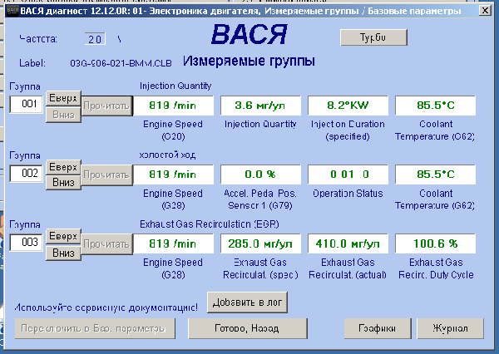Click the Accel. Pedal Pos. Sensor 1 label
The height and width of the screenshot is (354, 499).
click(260, 199)
